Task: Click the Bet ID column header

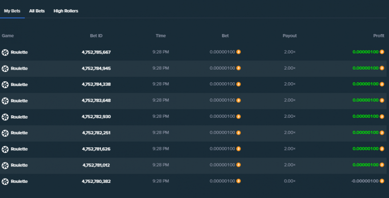Action: [96, 36]
